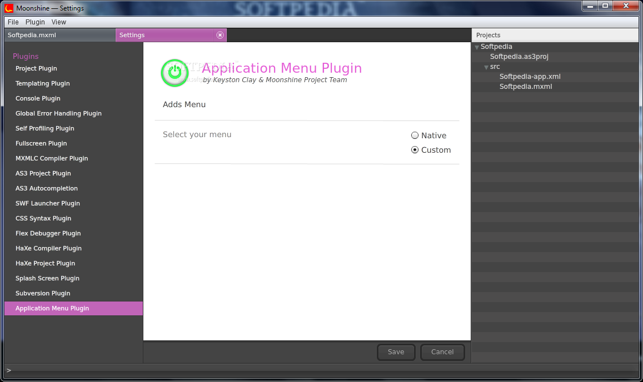
Task: Open SWF Launcher Plugin settings
Action: click(x=74, y=203)
